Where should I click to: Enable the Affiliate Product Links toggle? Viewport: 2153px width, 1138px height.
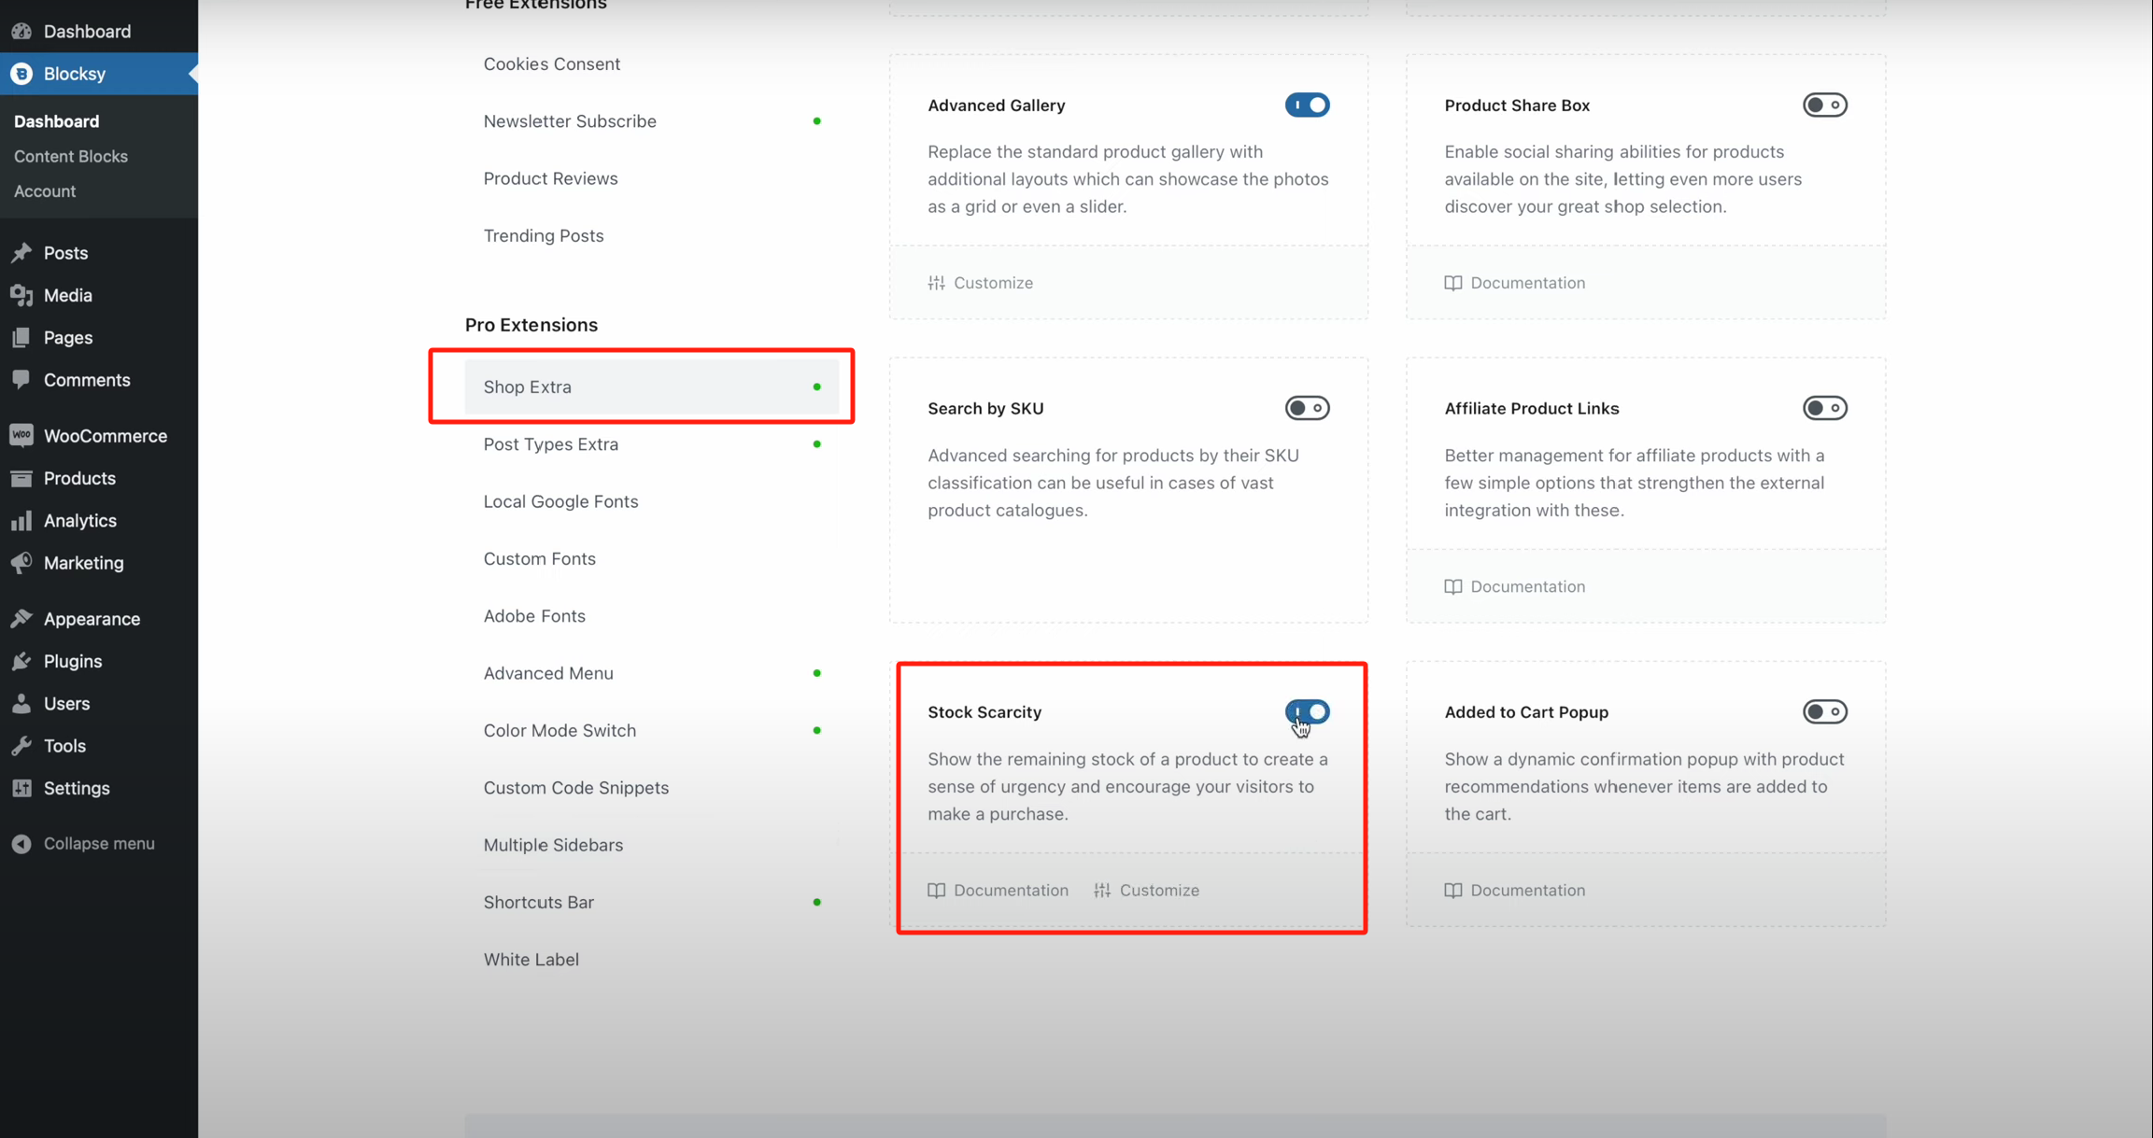tap(1824, 408)
